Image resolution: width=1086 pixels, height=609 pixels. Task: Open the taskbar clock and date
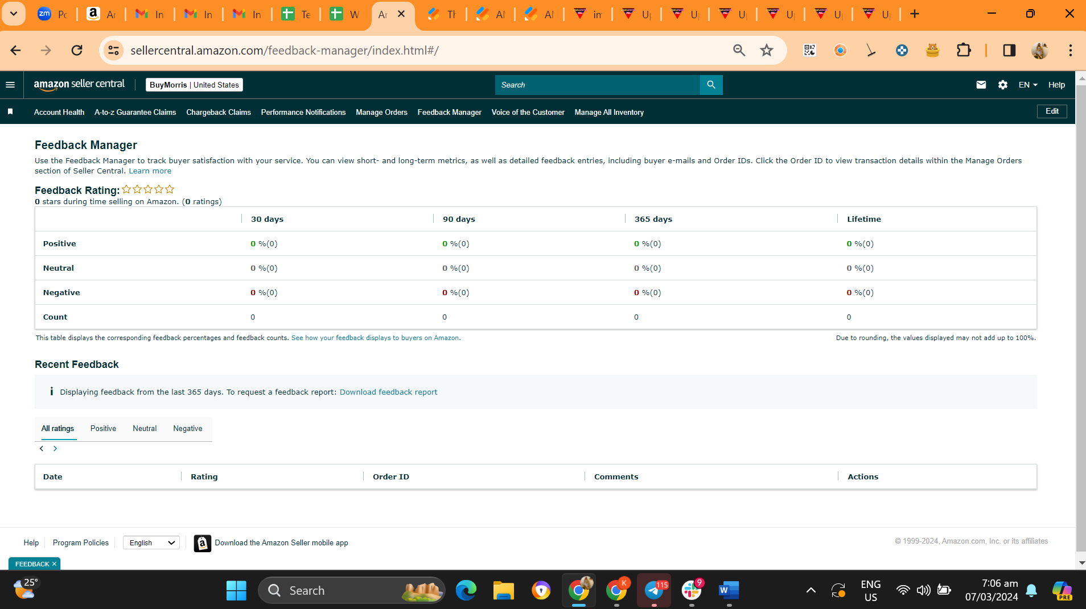pyautogui.click(x=992, y=591)
